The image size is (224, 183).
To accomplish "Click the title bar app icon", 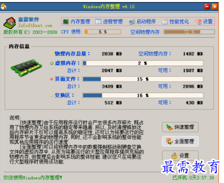I will (x=4, y=7).
